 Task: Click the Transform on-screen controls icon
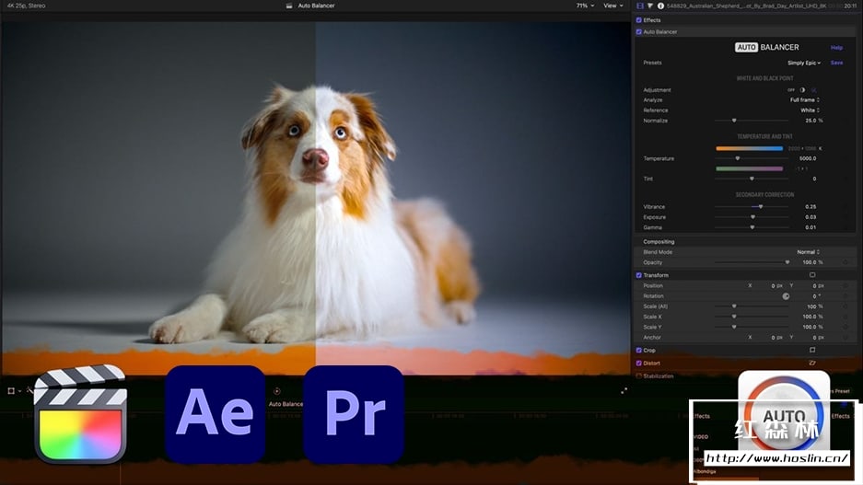[812, 275]
